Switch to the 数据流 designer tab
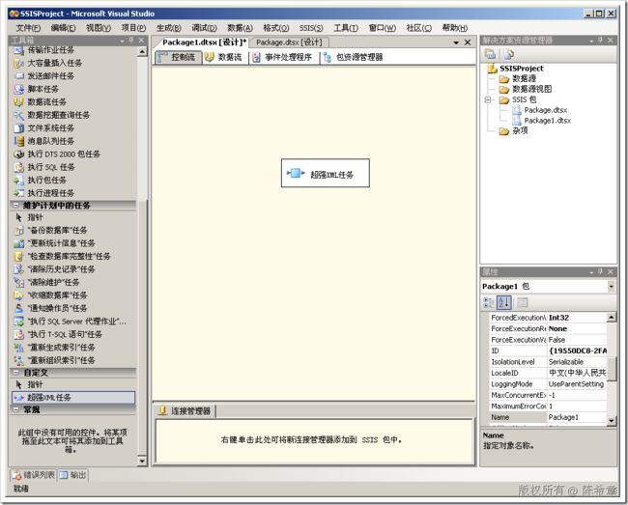Viewport: 628px width, 505px height. coord(224,57)
